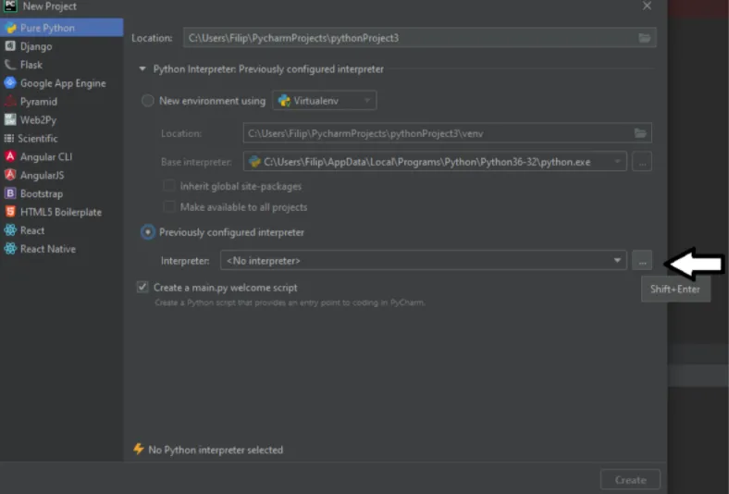Select the Pure Python project type
Viewport: 729px width, 494px height.
click(61, 28)
